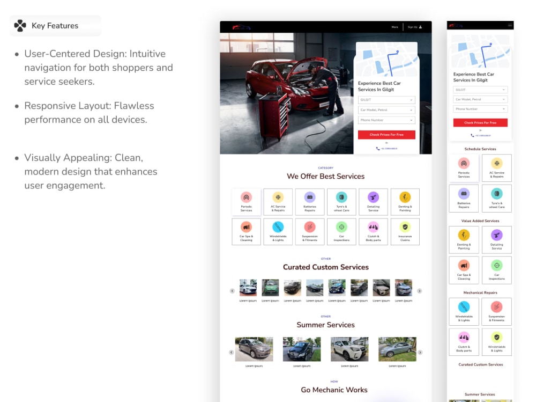
Task: Open white SUV thumbnail in Summer Services
Action: 349,349
